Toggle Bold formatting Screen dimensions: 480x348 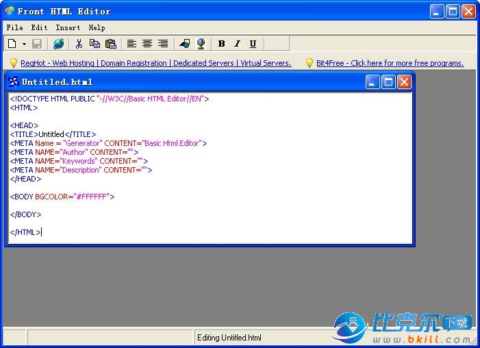point(222,44)
